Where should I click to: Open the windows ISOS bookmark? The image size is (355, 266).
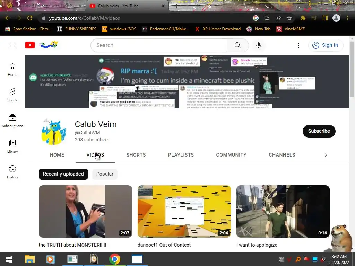119,29
